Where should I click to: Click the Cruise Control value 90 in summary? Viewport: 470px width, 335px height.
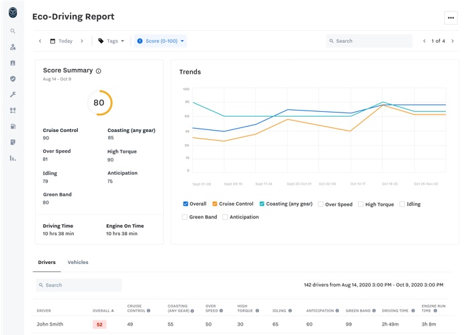[46, 138]
